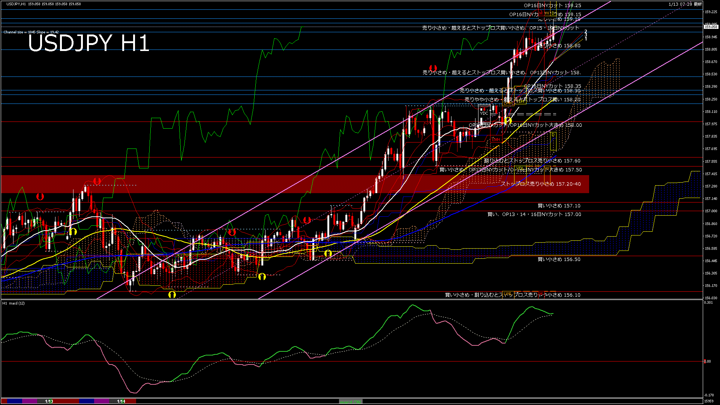Click the "1/14" date label on the timeline
720x405 pixels.
tap(122, 401)
